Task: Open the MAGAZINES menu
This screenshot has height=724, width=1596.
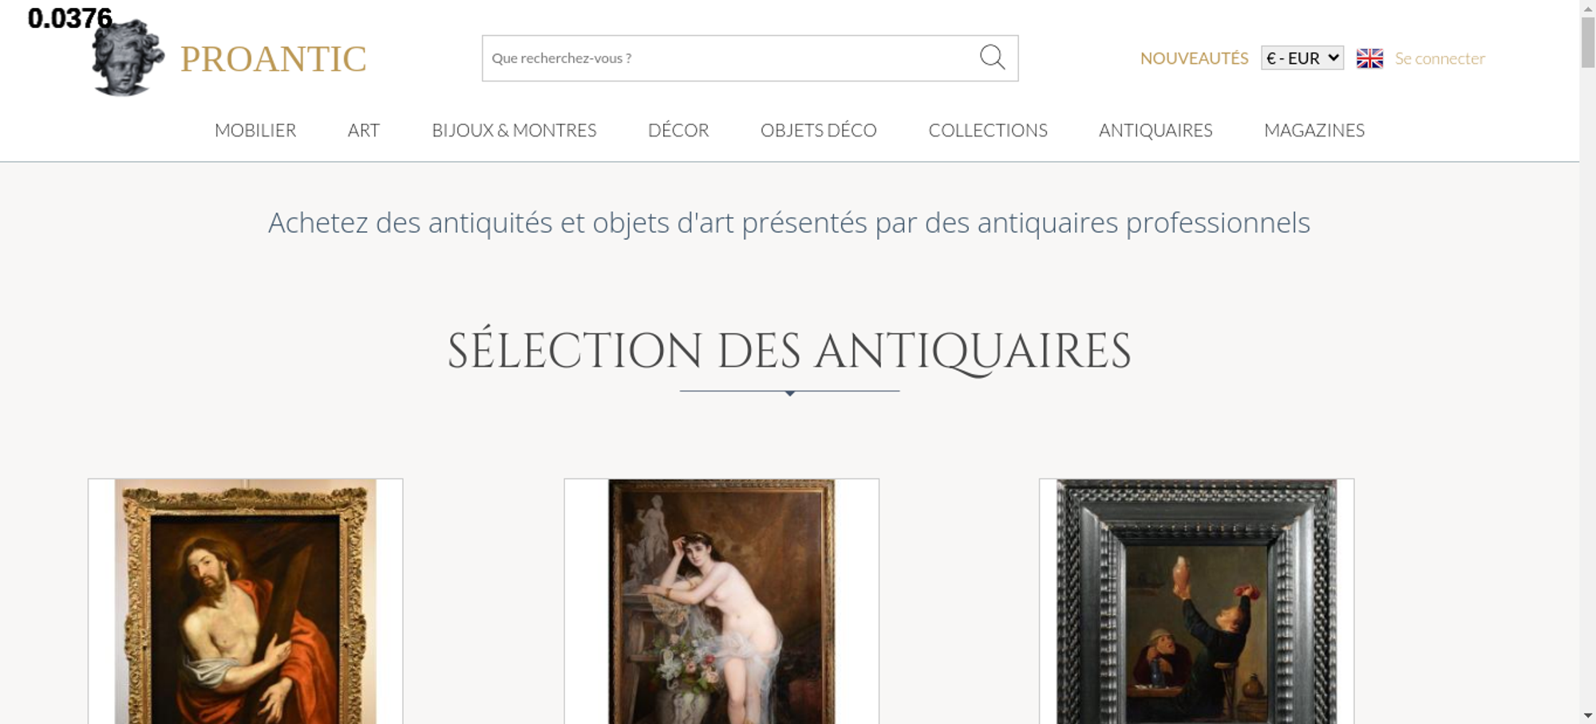Action: [x=1314, y=130]
